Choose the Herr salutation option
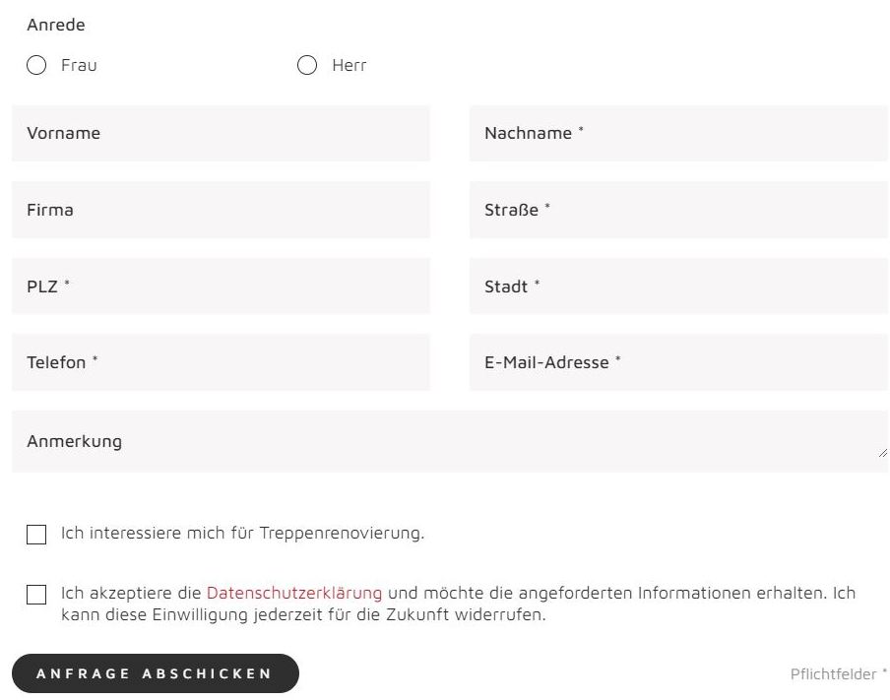 [307, 66]
